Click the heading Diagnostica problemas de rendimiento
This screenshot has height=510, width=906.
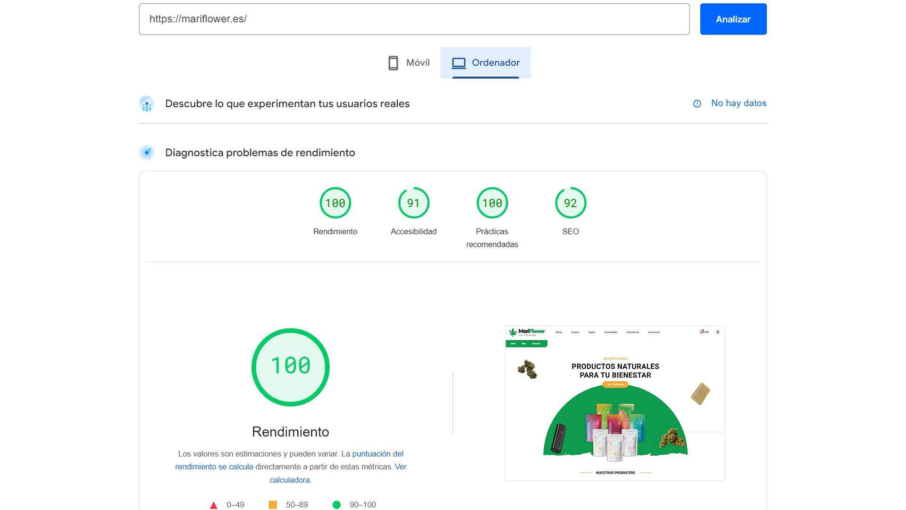coord(260,153)
